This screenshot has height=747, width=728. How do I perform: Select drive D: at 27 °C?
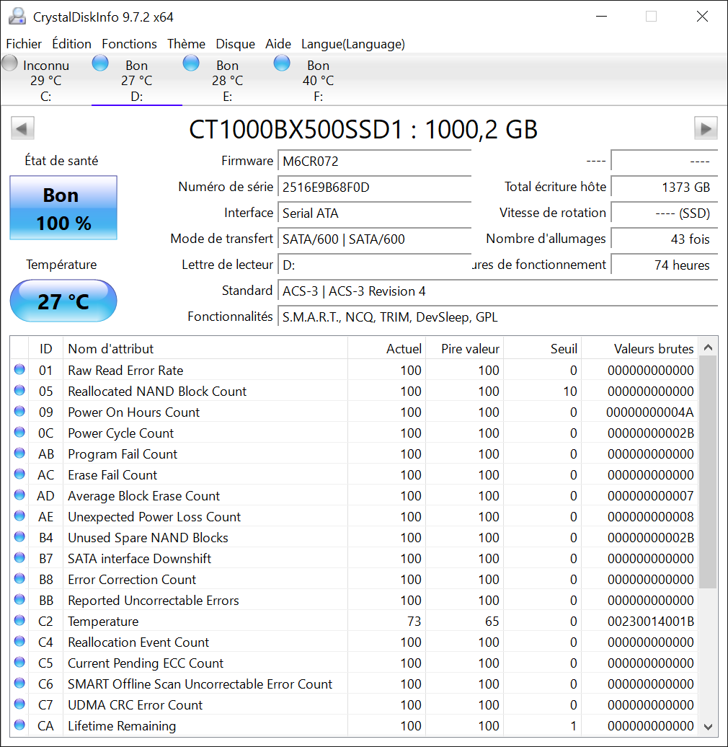(137, 80)
